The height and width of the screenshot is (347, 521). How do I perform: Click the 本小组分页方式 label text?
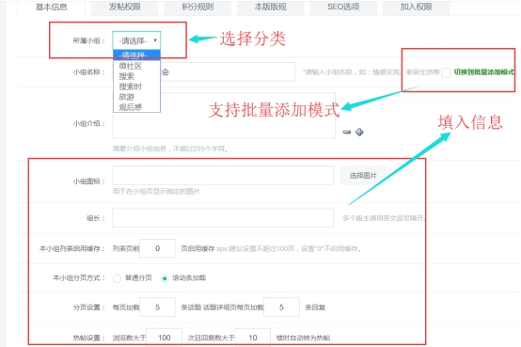tap(79, 277)
